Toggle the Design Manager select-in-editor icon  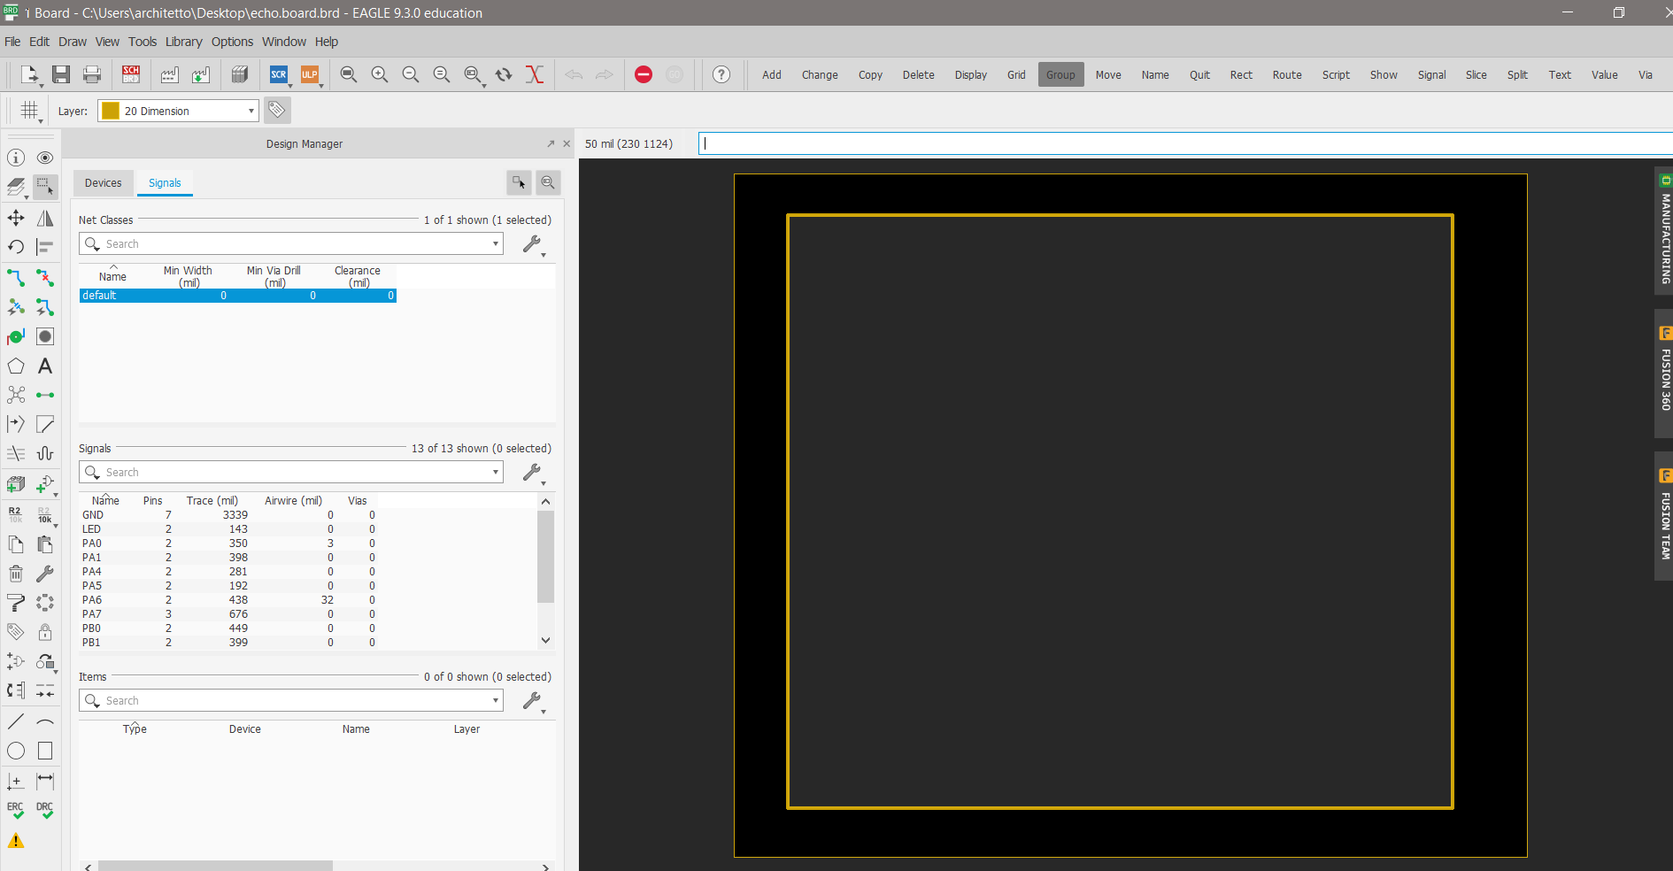point(519,182)
